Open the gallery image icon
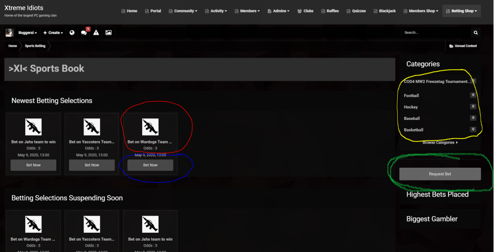The image size is (494, 252). coord(108,33)
